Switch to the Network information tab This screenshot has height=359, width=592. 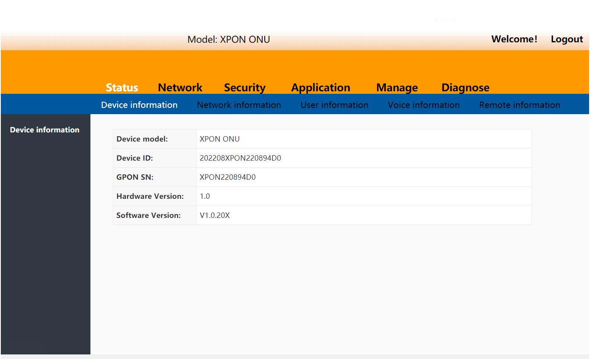(x=239, y=105)
